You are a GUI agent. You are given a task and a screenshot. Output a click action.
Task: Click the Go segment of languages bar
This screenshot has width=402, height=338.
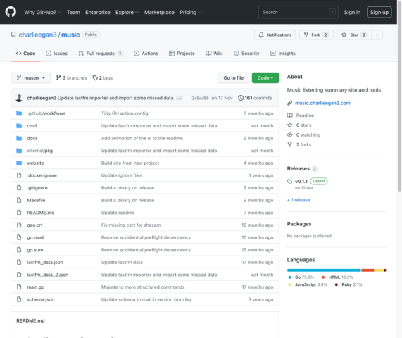324,270
